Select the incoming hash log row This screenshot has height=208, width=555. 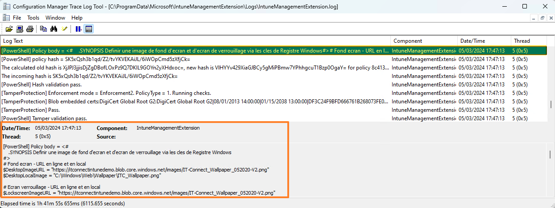[x=274, y=76]
